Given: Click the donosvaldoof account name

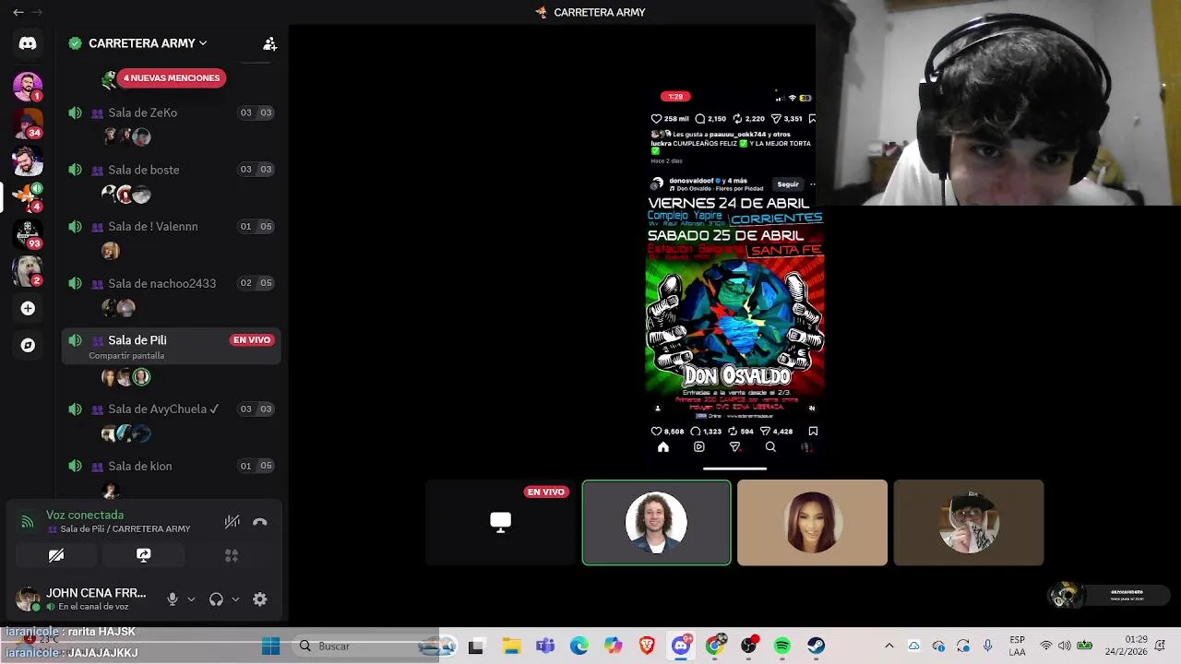Looking at the screenshot, I should 692,181.
